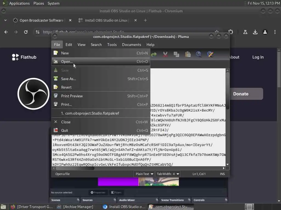Select Print Preview in the File menu

coord(101,96)
